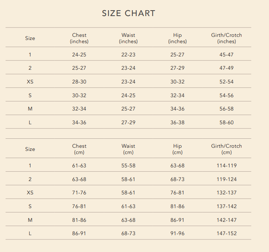Click the SIZE CHART title
The image size is (269, 252).
[x=128, y=13]
